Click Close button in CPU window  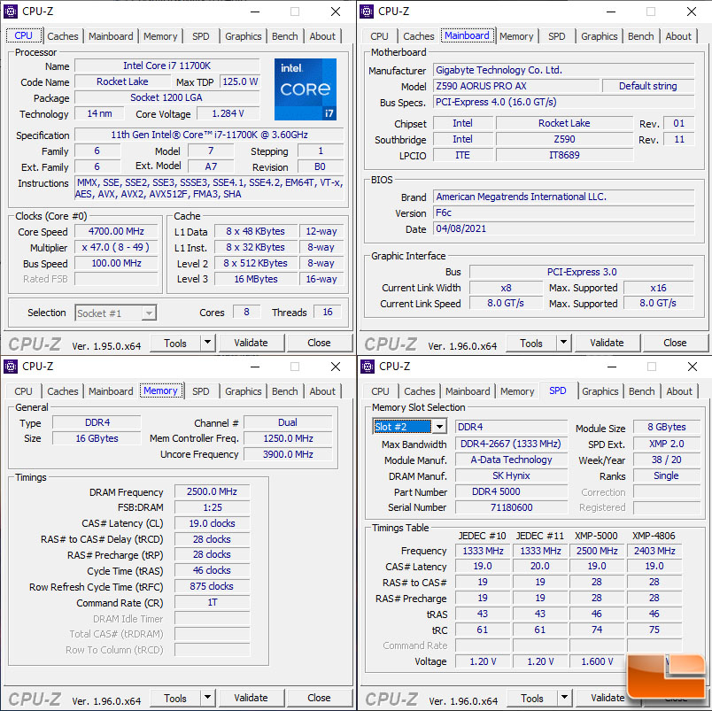(319, 343)
